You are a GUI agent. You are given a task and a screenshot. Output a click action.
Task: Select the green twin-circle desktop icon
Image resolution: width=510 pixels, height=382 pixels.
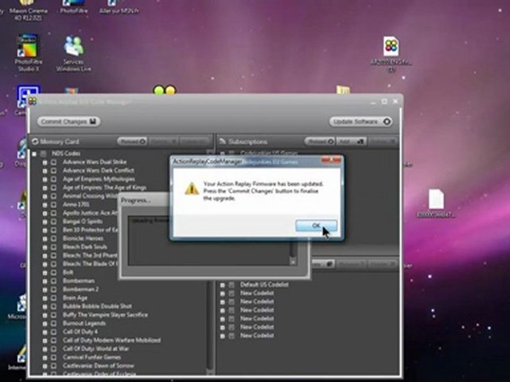[165, 90]
